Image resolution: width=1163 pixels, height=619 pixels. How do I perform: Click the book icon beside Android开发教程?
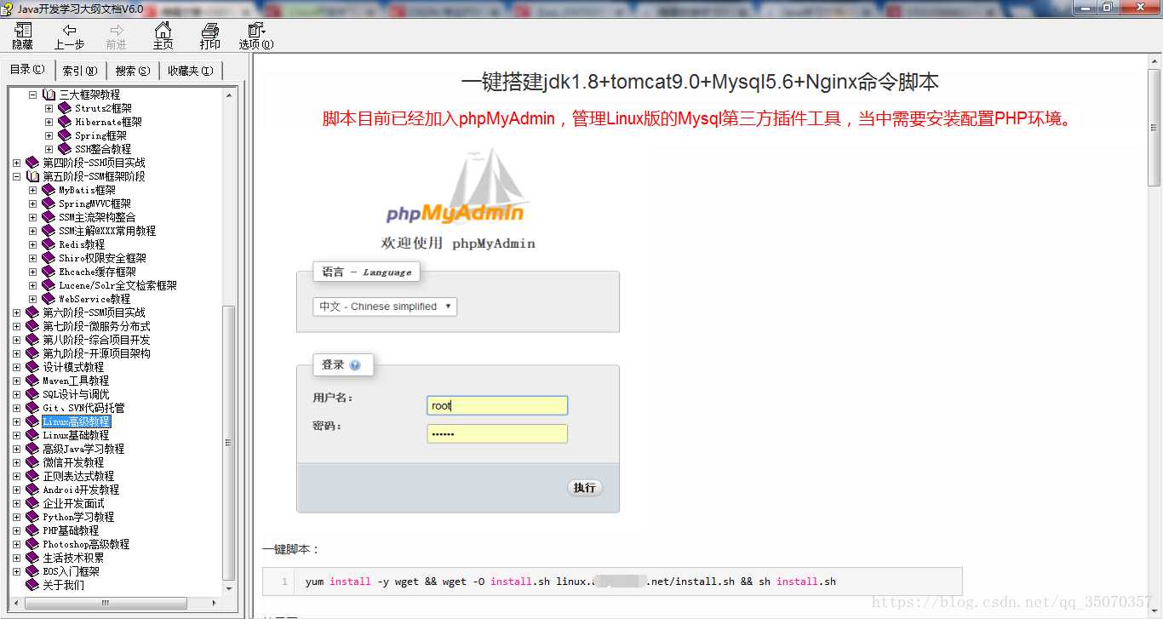tap(32, 490)
